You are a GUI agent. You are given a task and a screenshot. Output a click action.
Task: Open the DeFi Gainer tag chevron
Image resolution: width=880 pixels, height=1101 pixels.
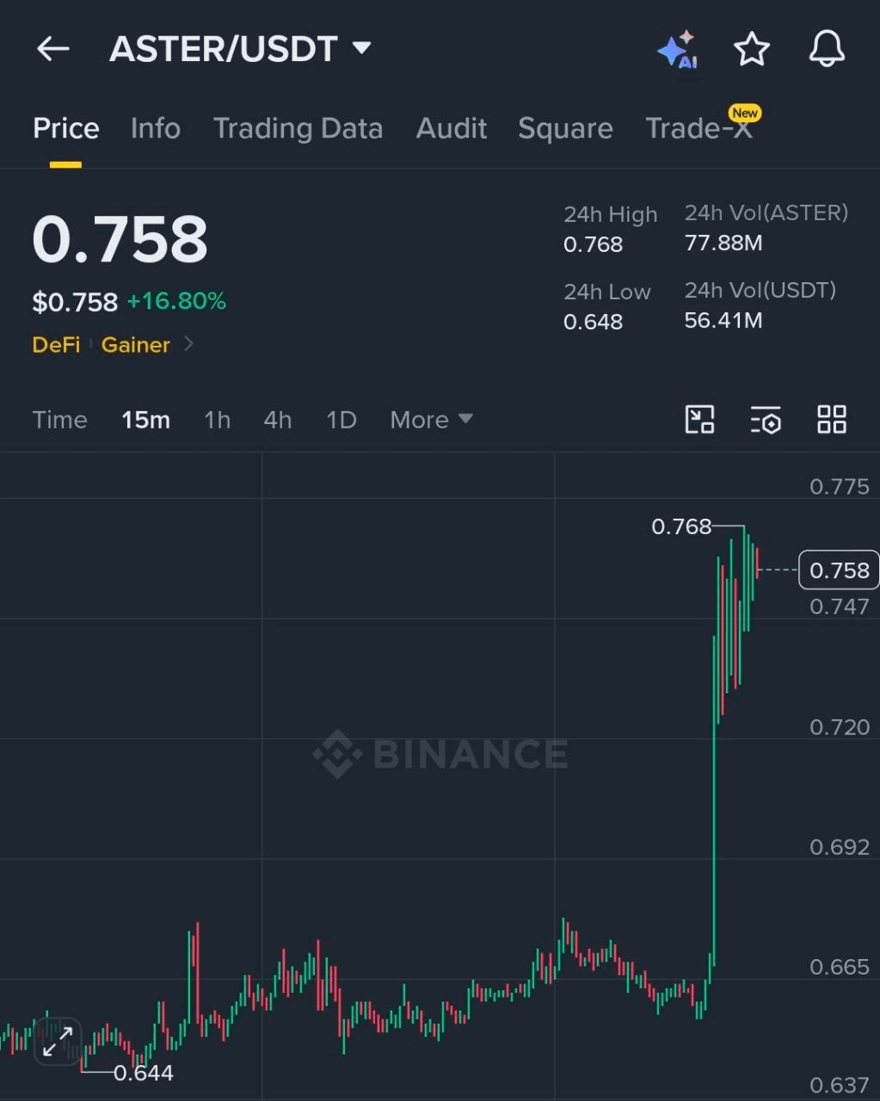tap(188, 344)
